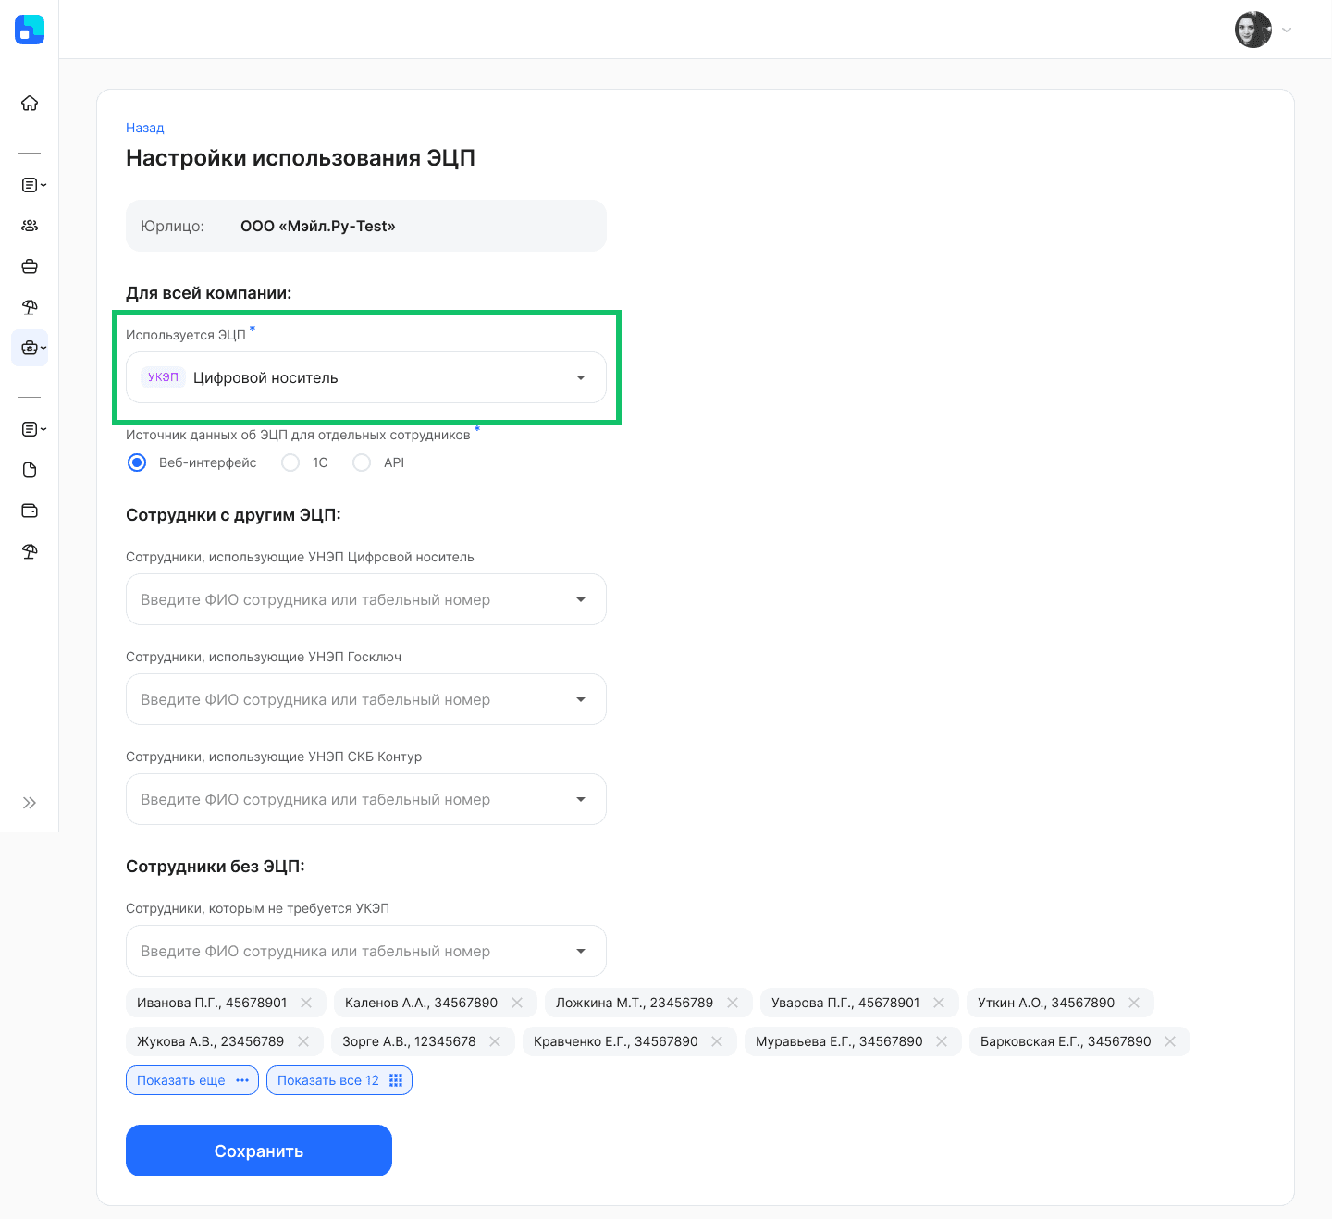Click the app logo at top left
Screen dimensions: 1332x1219
click(30, 30)
